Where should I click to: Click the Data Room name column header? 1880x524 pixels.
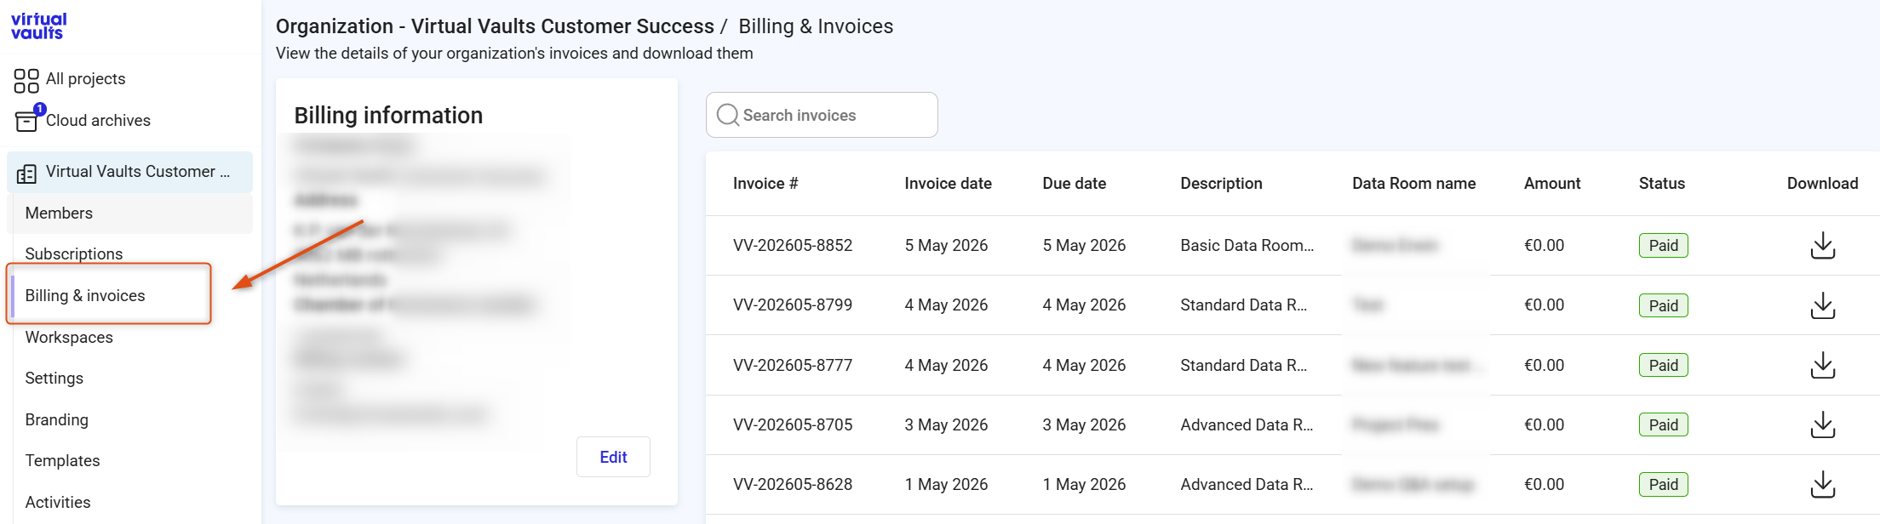coord(1413,183)
